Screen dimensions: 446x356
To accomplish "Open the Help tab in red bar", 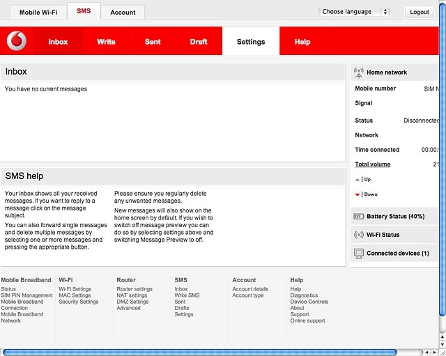I will [x=302, y=42].
